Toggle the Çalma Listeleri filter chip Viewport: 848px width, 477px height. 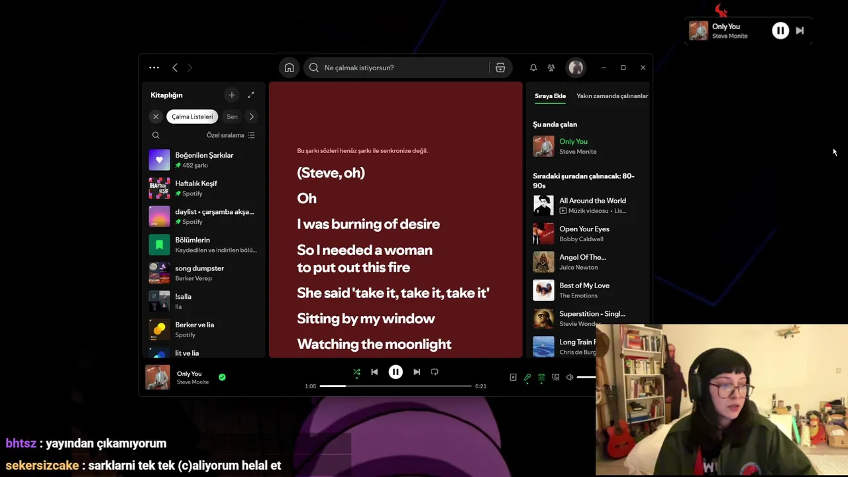[192, 117]
